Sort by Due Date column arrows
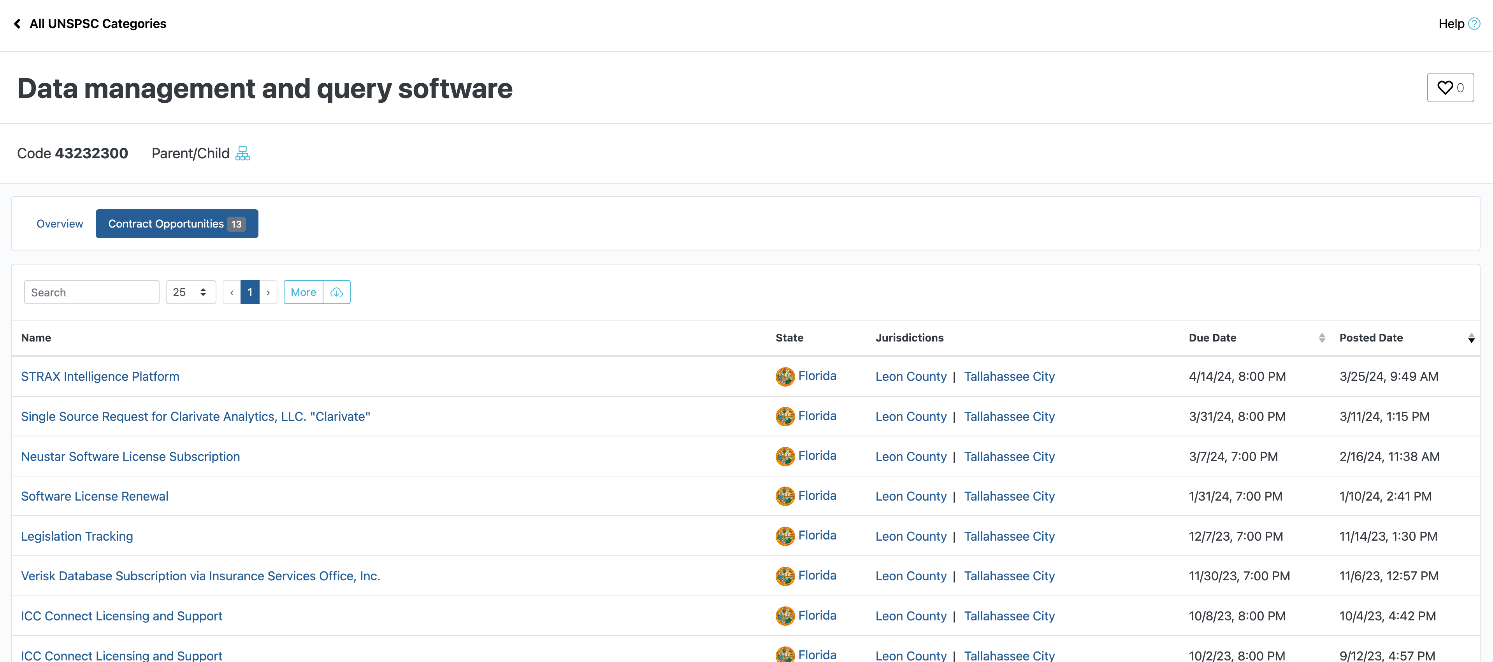Viewport: 1493px width, 662px height. tap(1321, 338)
